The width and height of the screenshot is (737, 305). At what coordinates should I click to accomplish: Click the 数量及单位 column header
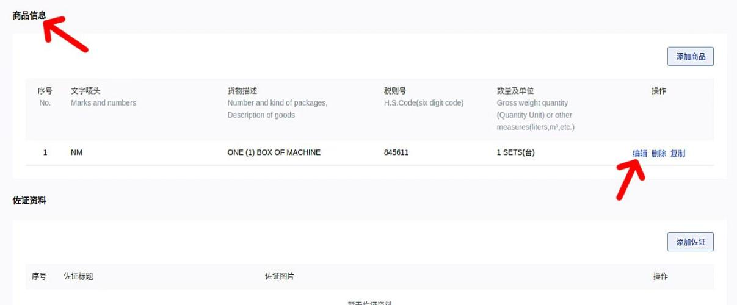515,91
